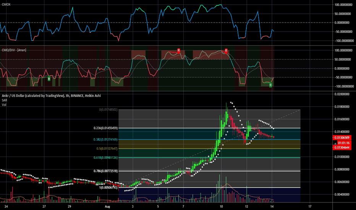Image resolution: width=356 pixels, height=210 pixels.
Task: Click the 29 date on the time axis
Action: coord(70,206)
